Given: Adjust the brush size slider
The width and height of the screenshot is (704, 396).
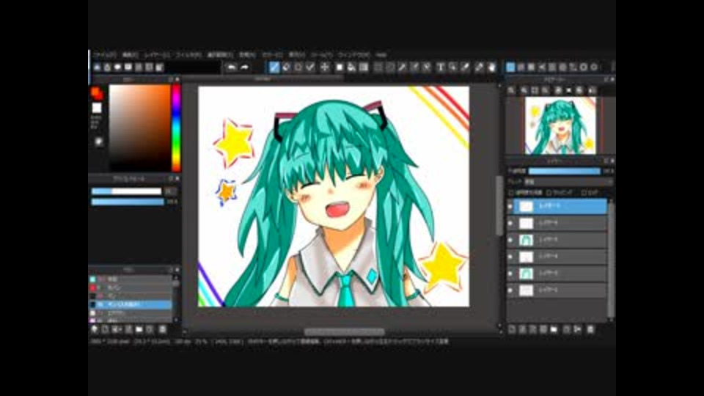Looking at the screenshot, I should click(126, 191).
